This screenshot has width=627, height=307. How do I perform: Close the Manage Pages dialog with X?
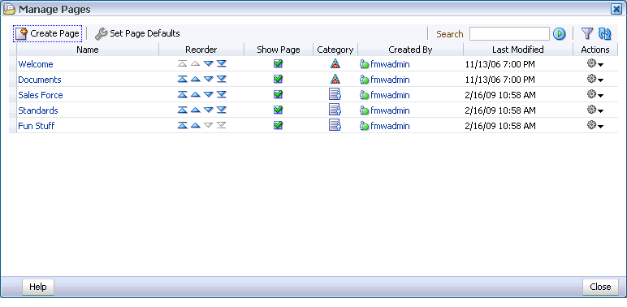(616, 10)
